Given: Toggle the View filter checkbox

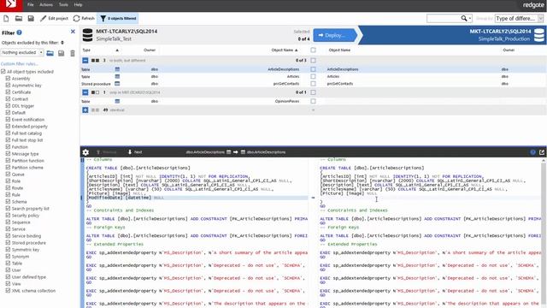Looking at the screenshot, I should pyautogui.click(x=8, y=283).
